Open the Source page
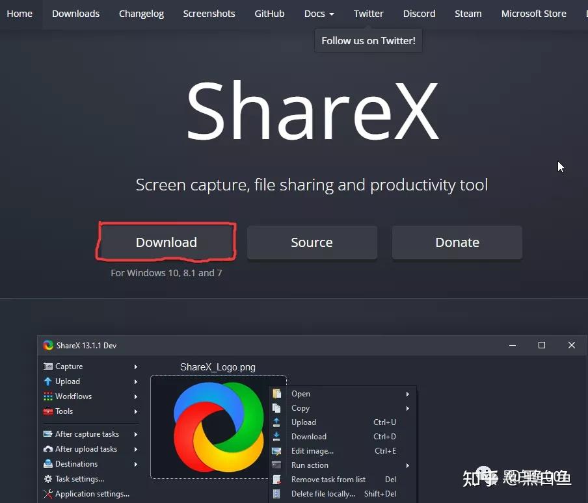 [x=312, y=242]
